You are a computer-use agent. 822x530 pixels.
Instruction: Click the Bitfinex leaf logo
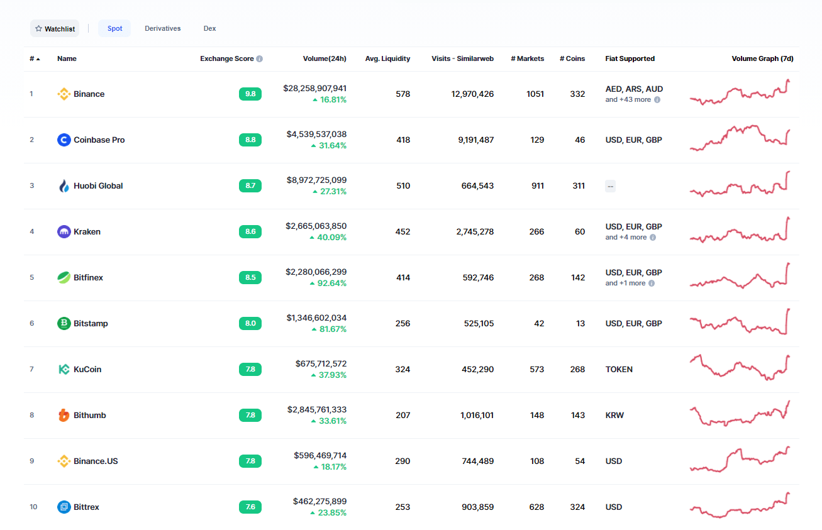tap(64, 277)
